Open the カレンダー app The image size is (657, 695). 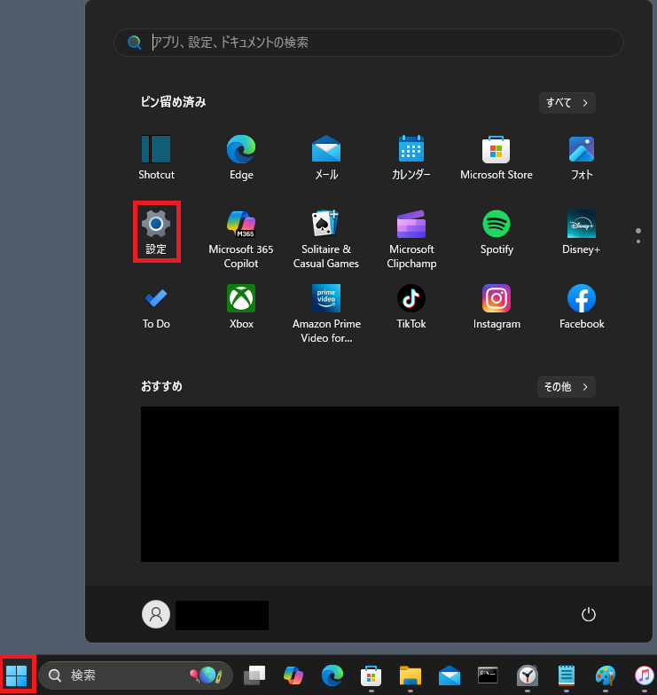pos(411,157)
